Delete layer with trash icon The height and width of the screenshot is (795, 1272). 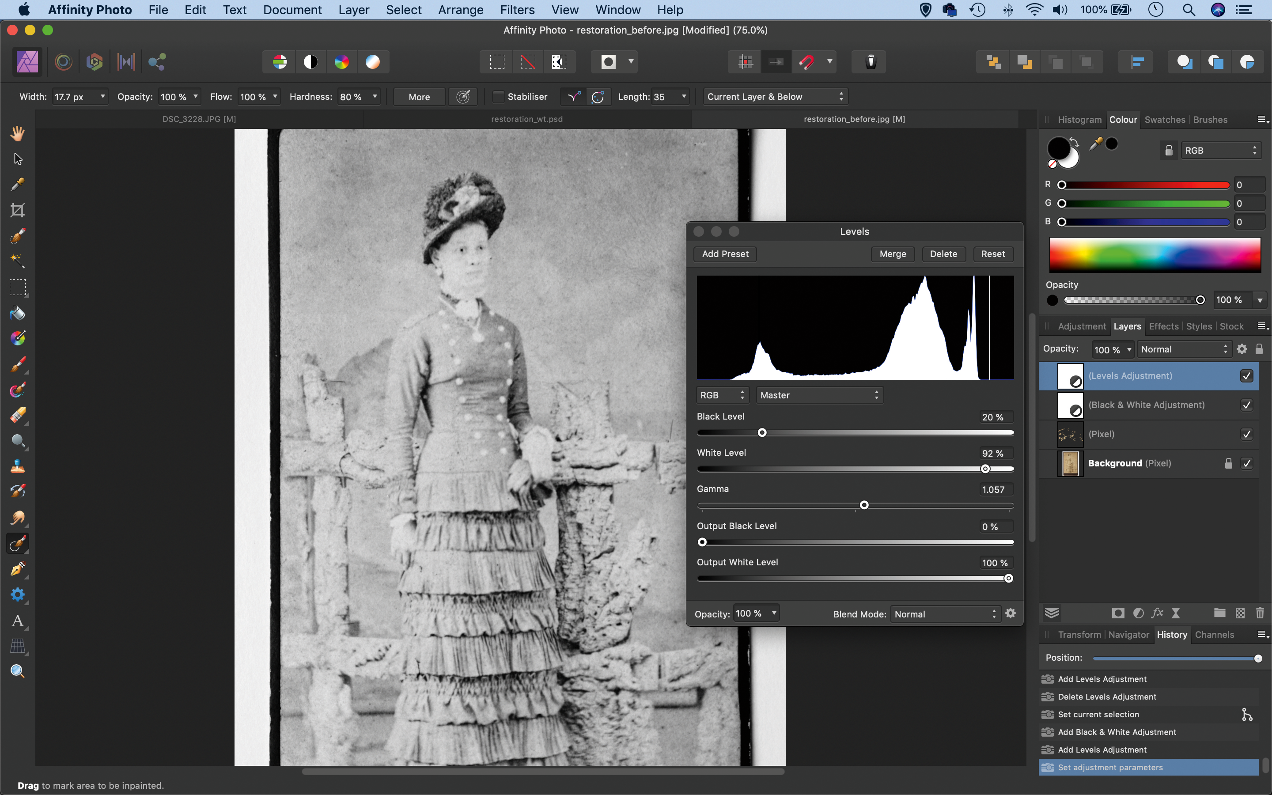(x=1259, y=613)
